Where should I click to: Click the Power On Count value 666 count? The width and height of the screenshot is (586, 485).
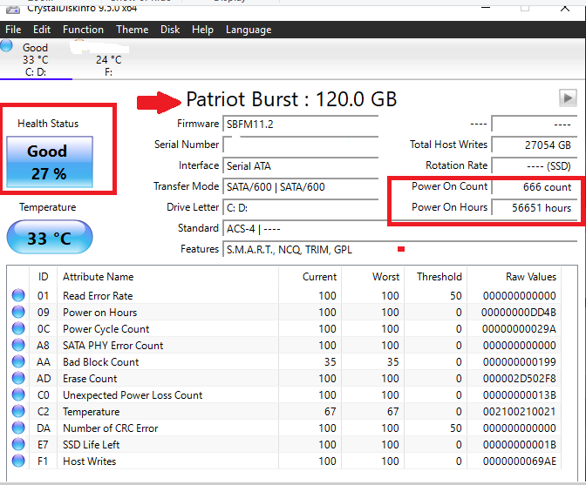(535, 186)
